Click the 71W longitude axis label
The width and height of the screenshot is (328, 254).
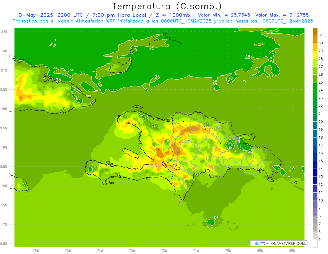(x=196, y=250)
